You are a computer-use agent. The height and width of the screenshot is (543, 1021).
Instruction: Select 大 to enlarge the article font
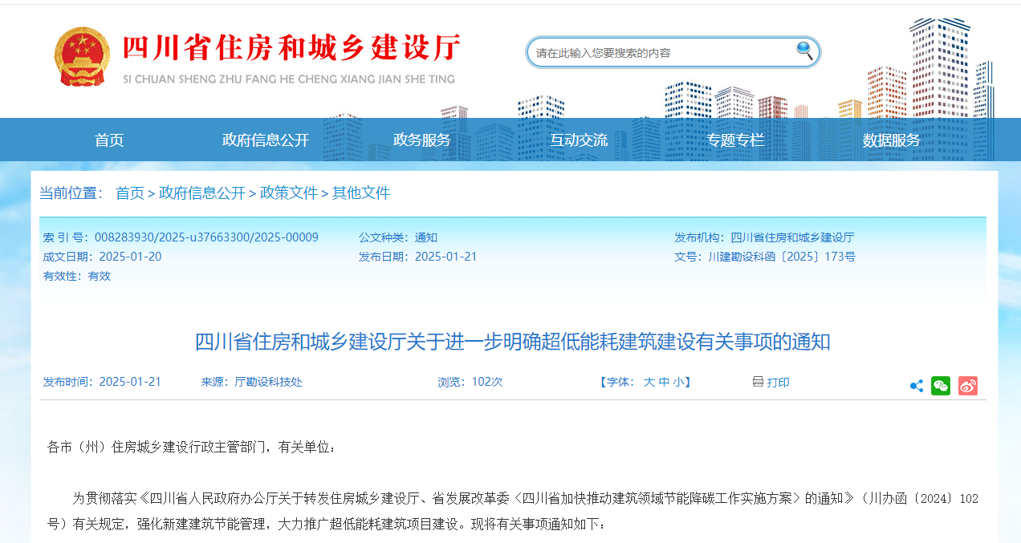tap(651, 383)
